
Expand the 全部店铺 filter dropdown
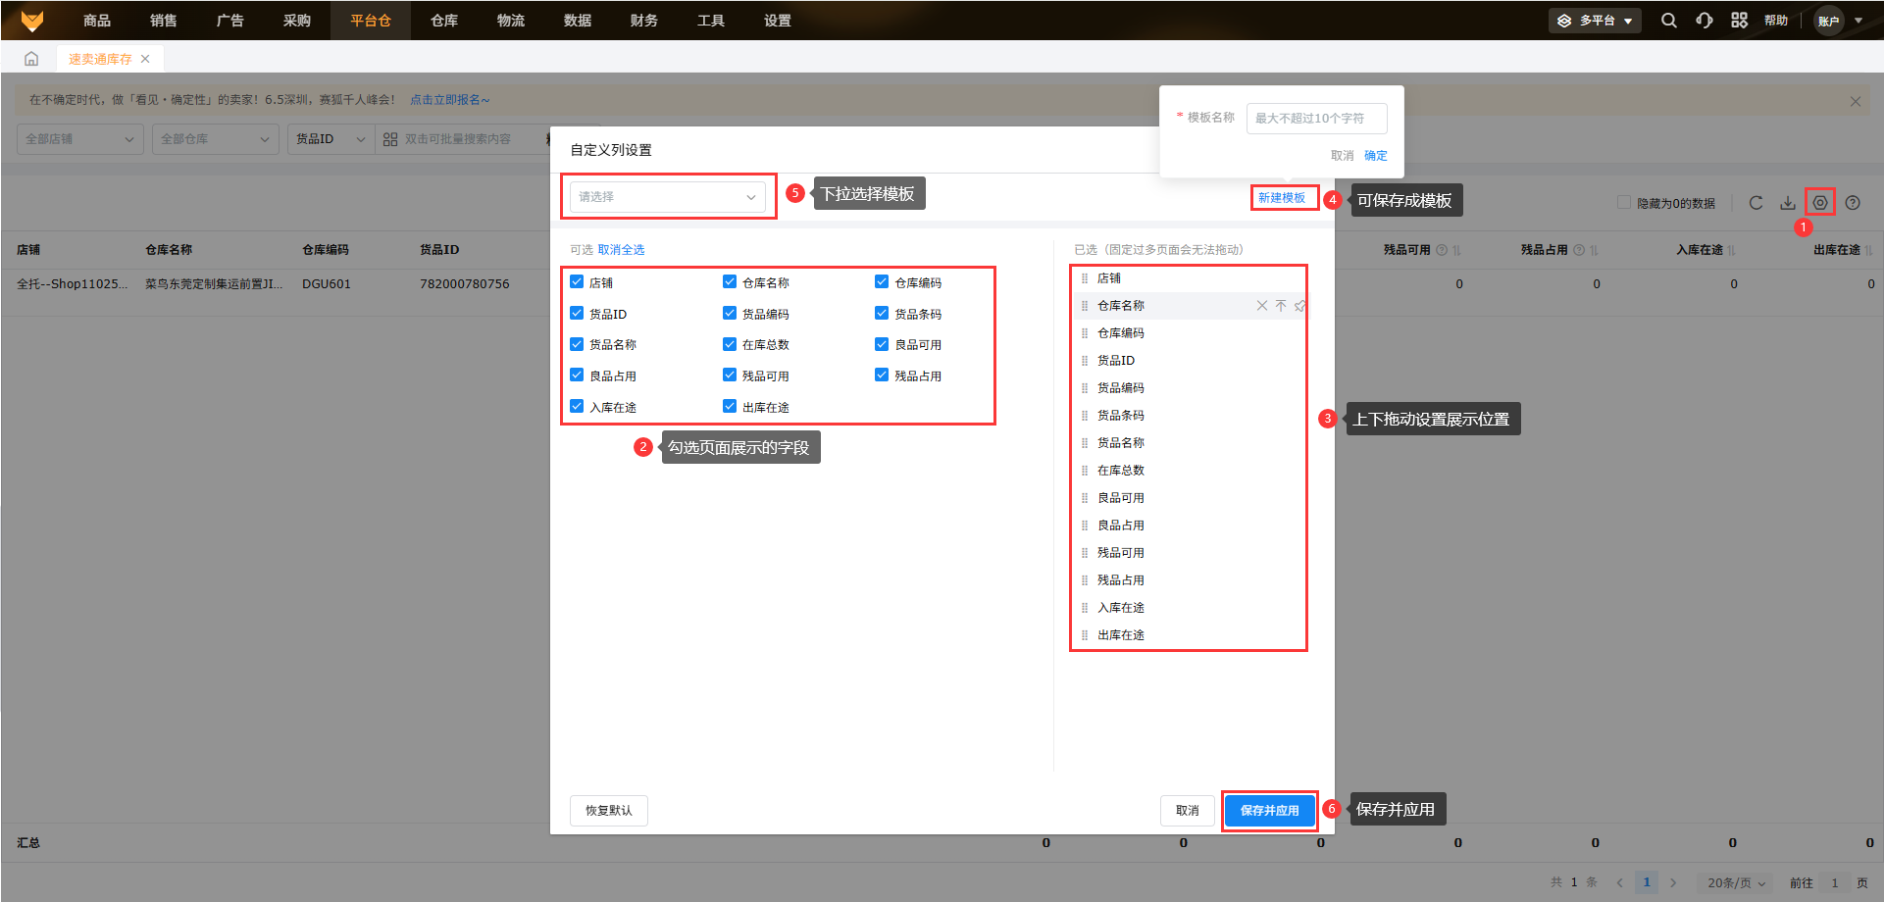pos(80,139)
